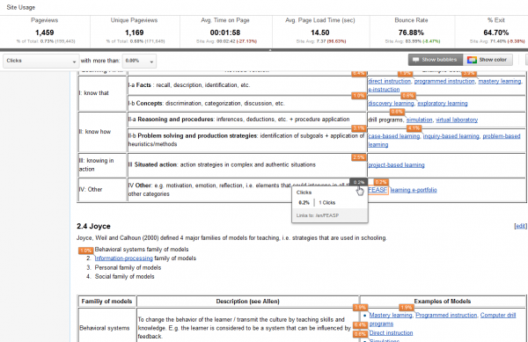Follow the information-processing link
Viewport: 528px width, 342px height.
[124, 258]
